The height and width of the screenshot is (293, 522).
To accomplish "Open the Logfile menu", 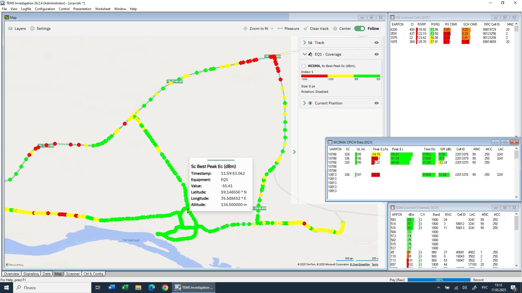I will click(26, 9).
